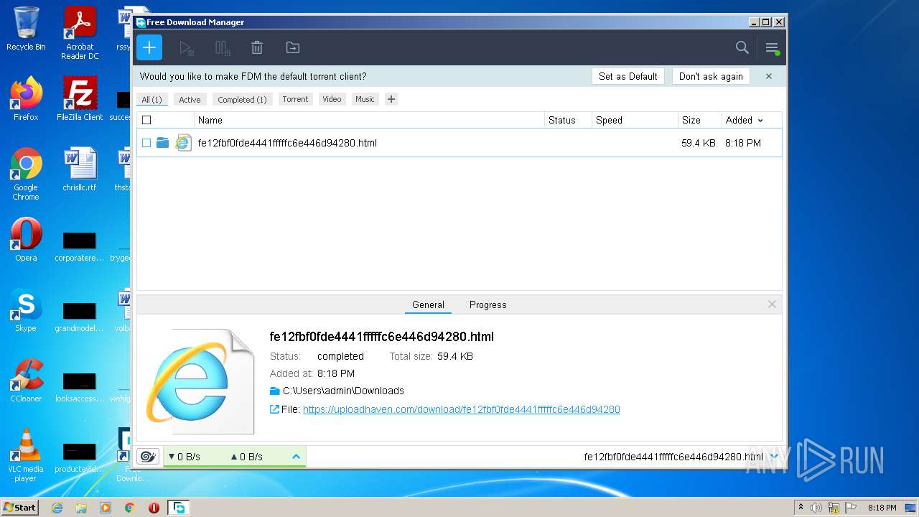Screen dimensions: 919x517
Task: Sort the list by Status column
Action: (x=568, y=120)
